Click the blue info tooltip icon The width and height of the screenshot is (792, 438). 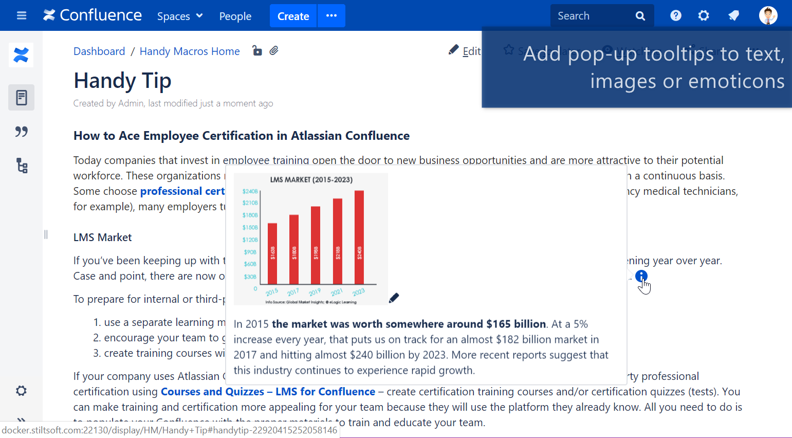point(641,276)
